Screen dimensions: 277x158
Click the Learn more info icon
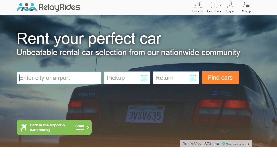pos(214,5)
